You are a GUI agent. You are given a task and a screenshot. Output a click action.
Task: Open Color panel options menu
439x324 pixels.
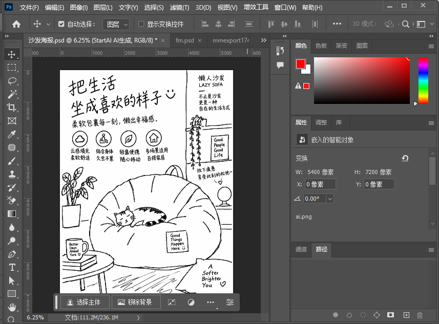tap(431, 46)
